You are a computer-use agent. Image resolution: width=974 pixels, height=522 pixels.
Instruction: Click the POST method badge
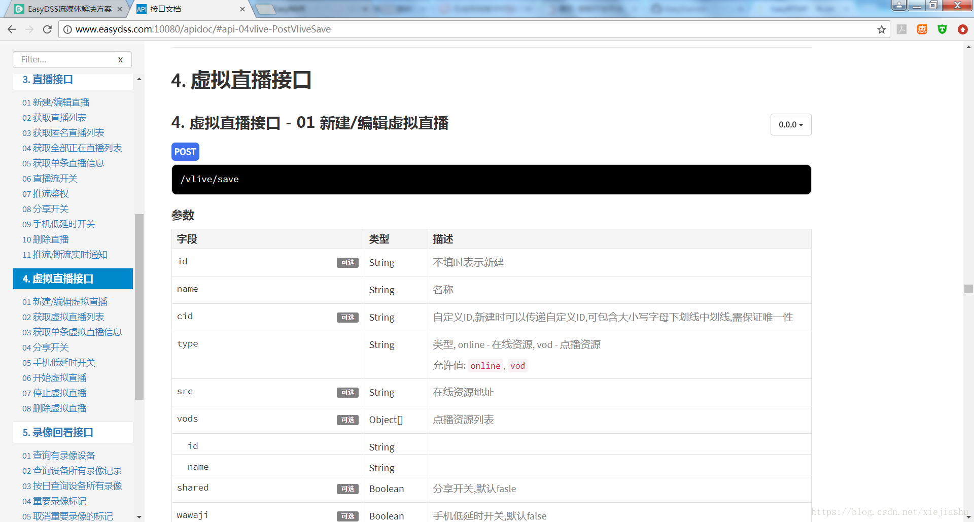point(185,152)
